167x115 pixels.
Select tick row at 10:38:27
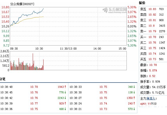(x=103, y=98)
